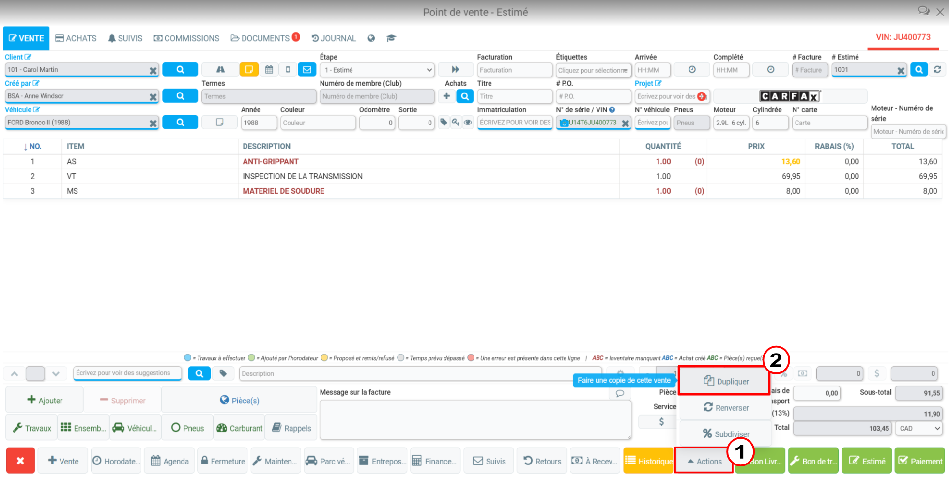Click the tag icon beside description field
The height and width of the screenshot is (479, 949).
[223, 373]
